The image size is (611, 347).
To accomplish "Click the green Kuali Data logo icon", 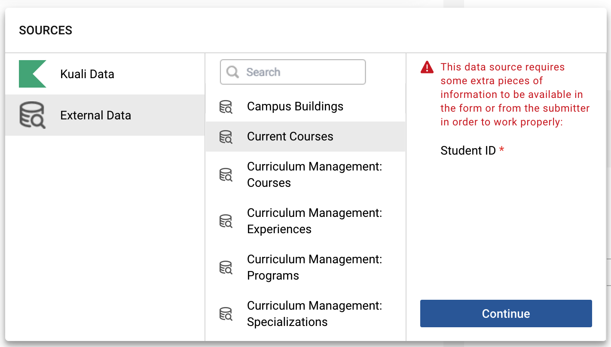I will click(32, 74).
